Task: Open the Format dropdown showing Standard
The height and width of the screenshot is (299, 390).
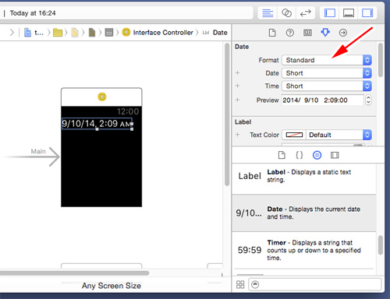Action: [x=327, y=60]
